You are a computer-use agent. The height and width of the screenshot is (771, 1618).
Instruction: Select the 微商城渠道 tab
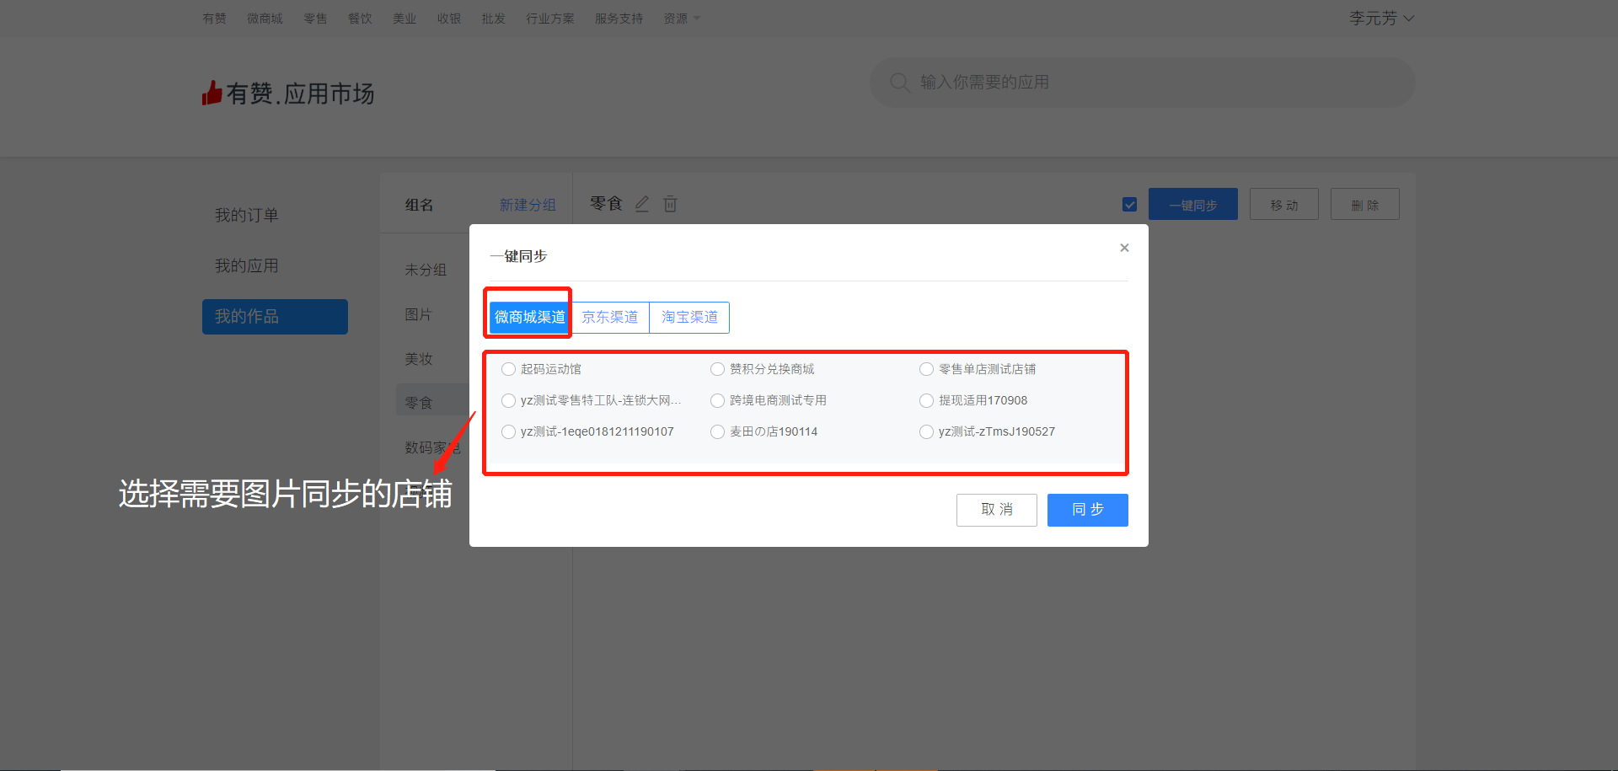tap(529, 317)
